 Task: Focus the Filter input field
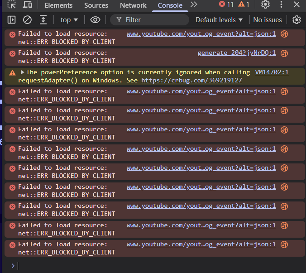pos(149,20)
